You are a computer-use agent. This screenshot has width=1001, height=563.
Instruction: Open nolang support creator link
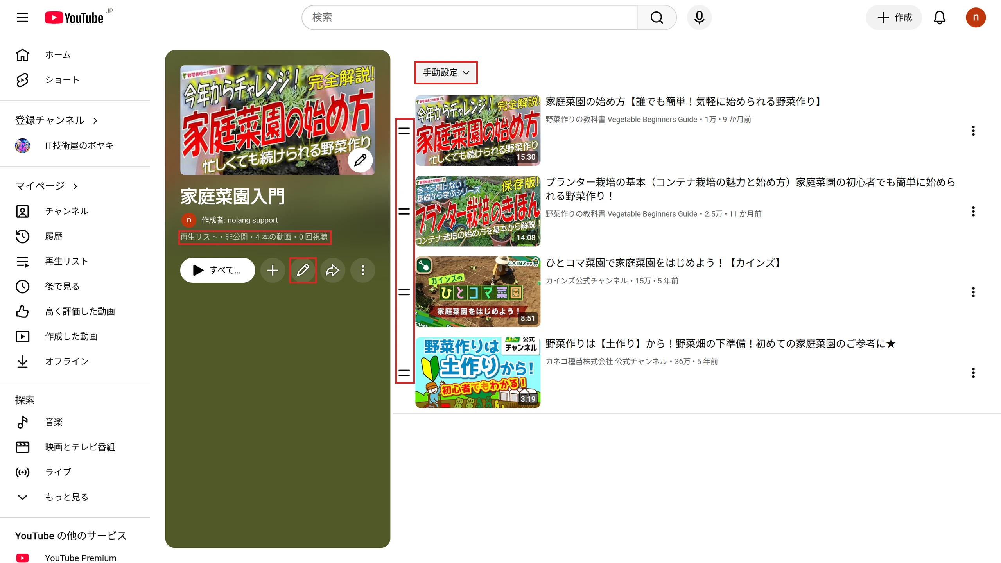pos(239,220)
